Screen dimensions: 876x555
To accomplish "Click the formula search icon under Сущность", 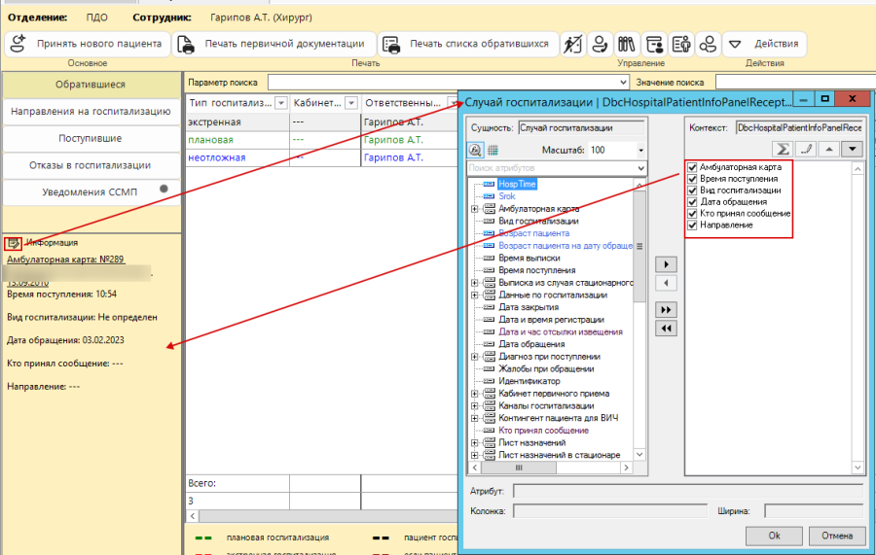I will coord(475,150).
